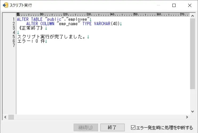The width and height of the screenshot is (198, 133).
Task: Click the script execution icon in title bar
Action: click(x=5, y=5)
